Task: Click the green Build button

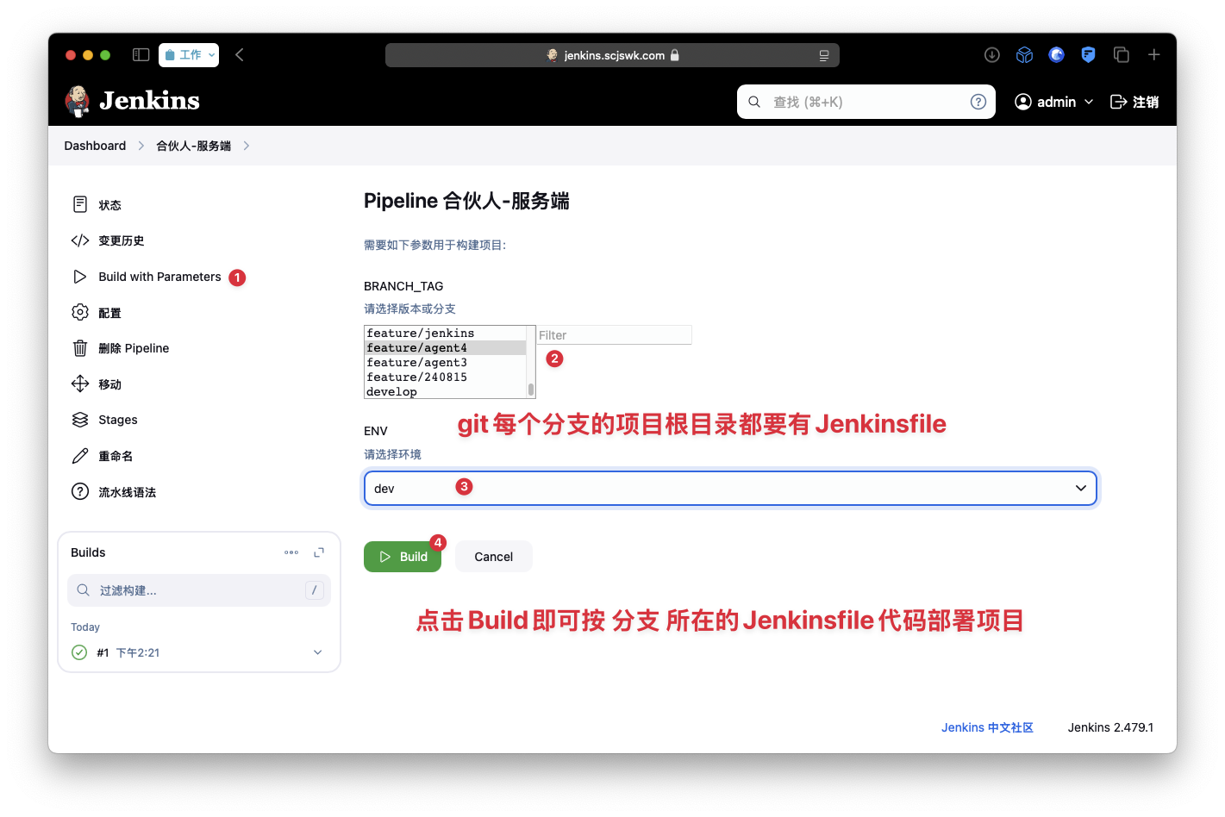Action: pos(403,557)
